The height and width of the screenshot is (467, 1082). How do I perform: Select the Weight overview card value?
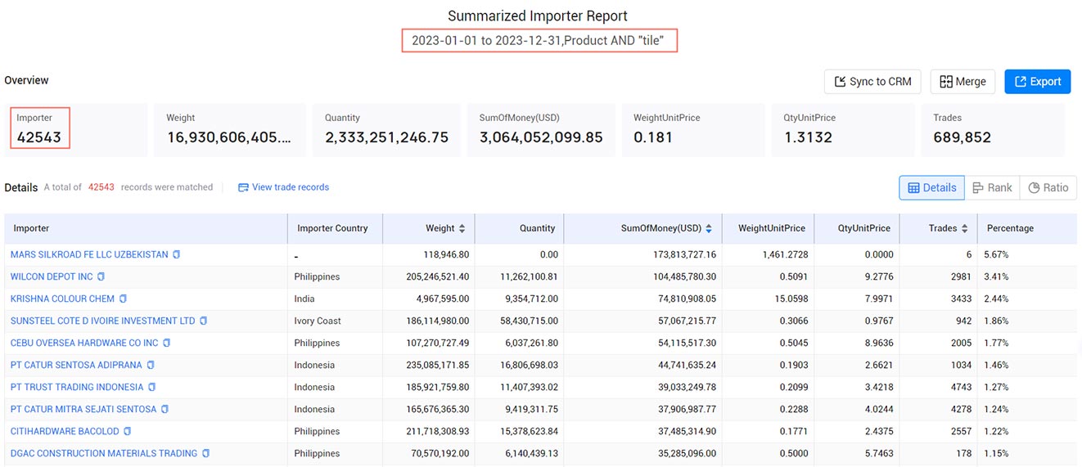229,137
